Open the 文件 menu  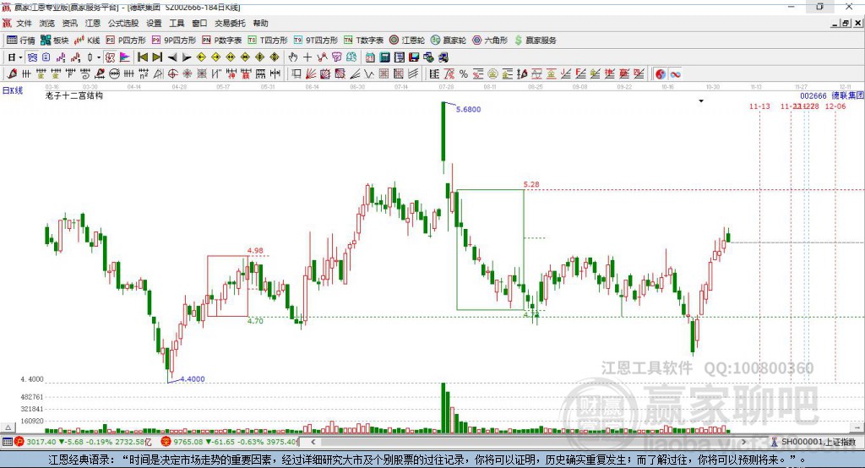24,23
